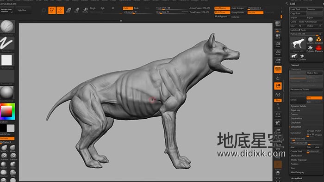324x182 pixels.
Task: Adjust the Focal Shift slider
Action: click(x=172, y=8)
